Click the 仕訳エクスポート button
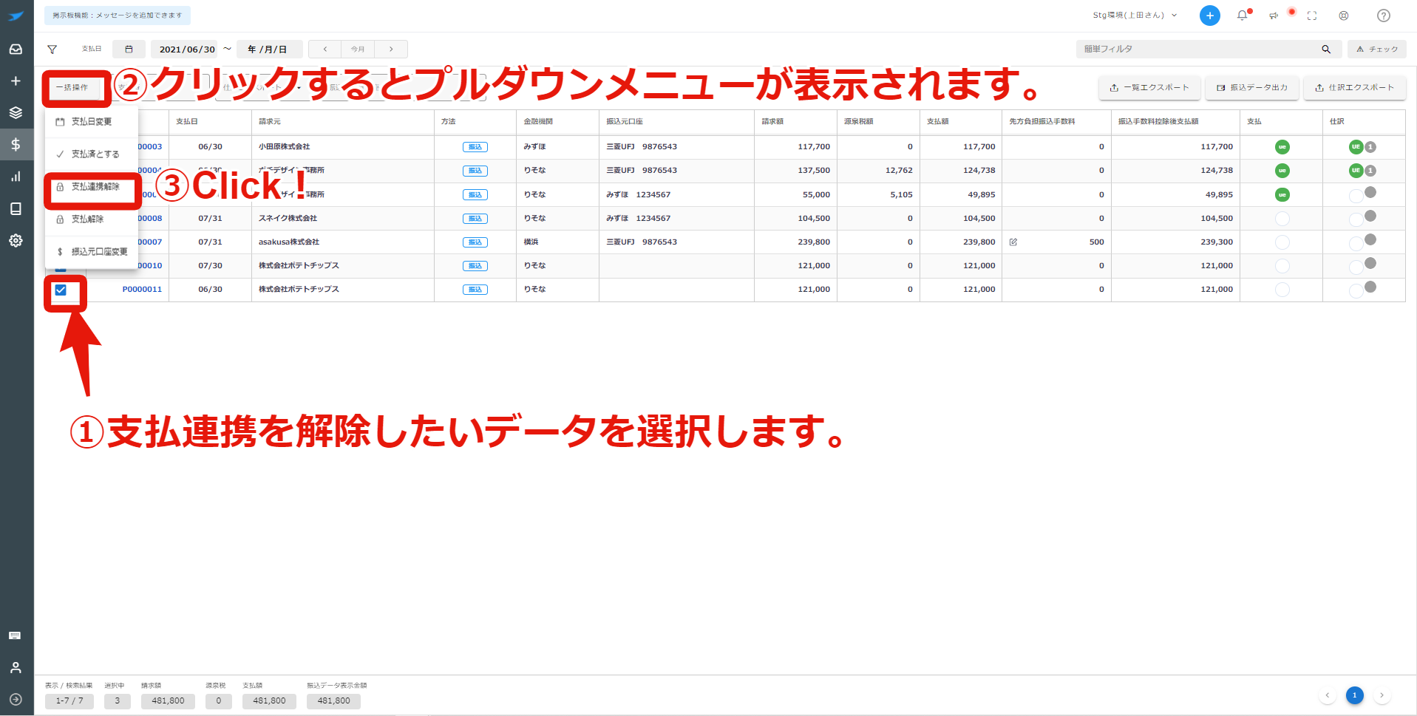The width and height of the screenshot is (1417, 716). (1354, 88)
